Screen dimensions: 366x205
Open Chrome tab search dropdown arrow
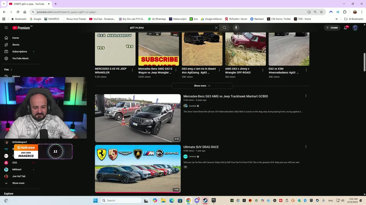4,4
